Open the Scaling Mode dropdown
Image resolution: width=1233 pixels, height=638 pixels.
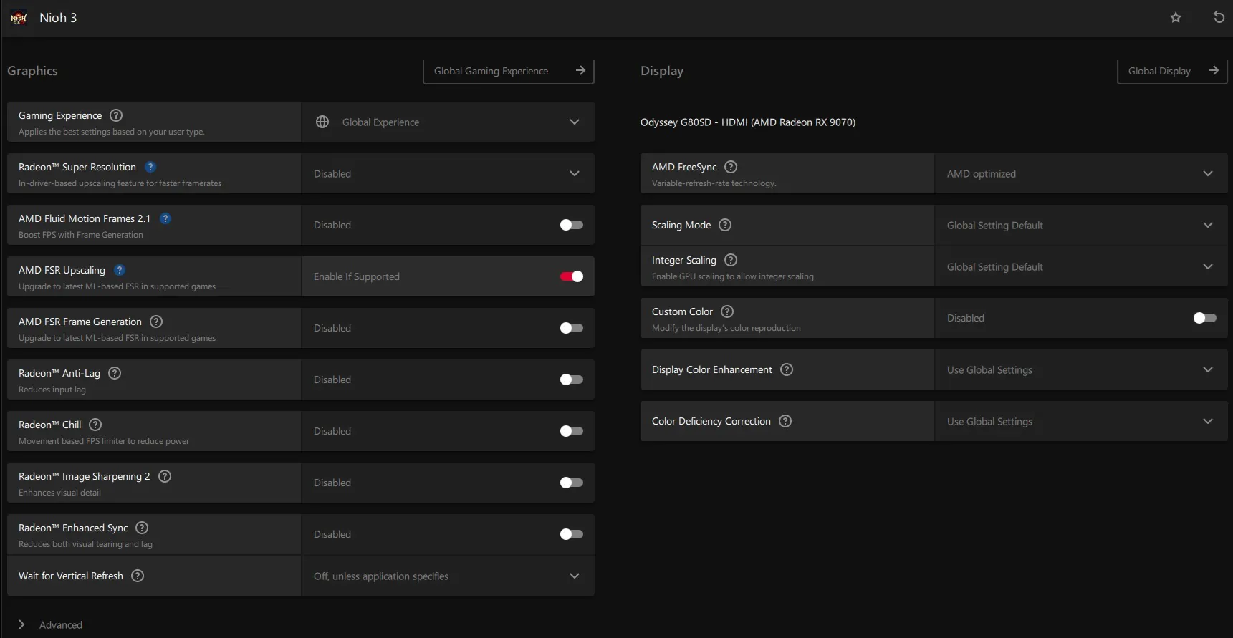1081,225
